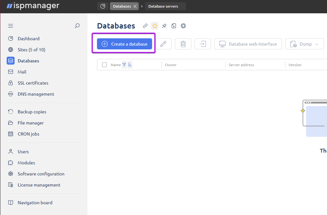Image resolution: width=327 pixels, height=215 pixels.
Task: Select the star favorite icon beside Databases
Action: pyautogui.click(x=155, y=26)
